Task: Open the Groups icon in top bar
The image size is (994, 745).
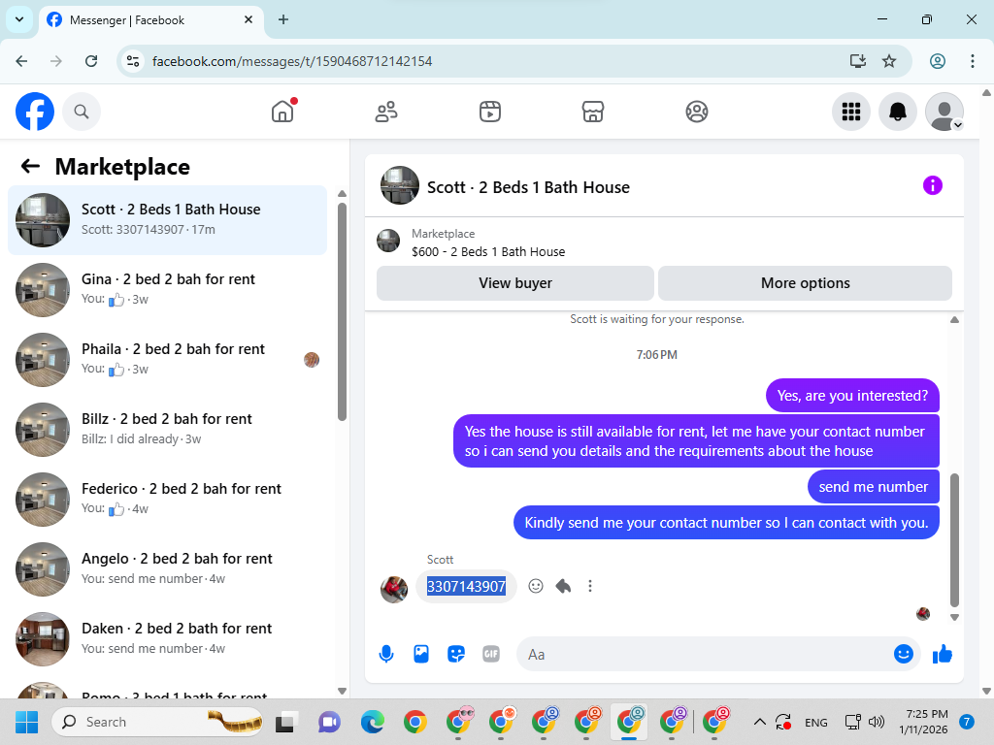Action: point(697,112)
